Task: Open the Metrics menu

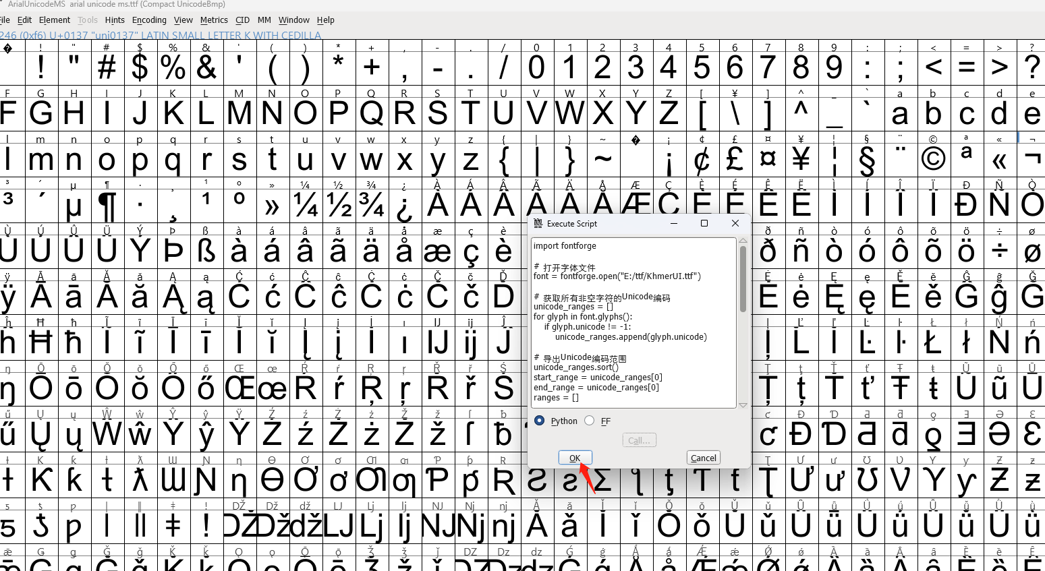Action: (x=214, y=20)
